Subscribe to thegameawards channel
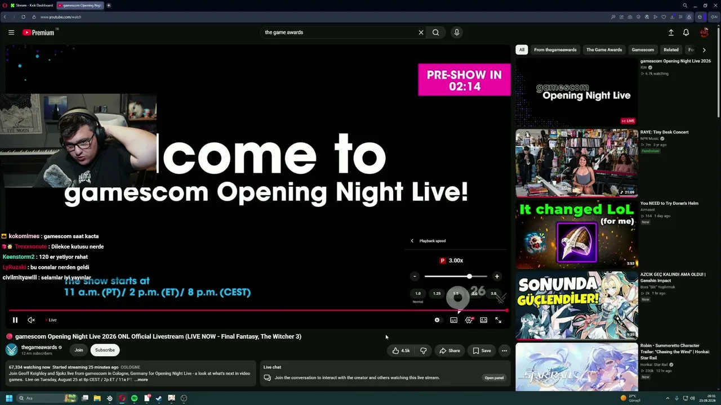The width and height of the screenshot is (721, 405). (x=105, y=350)
